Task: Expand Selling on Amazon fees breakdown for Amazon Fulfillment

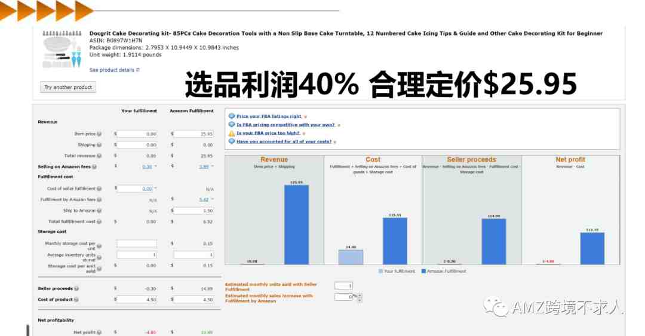Action: click(213, 167)
